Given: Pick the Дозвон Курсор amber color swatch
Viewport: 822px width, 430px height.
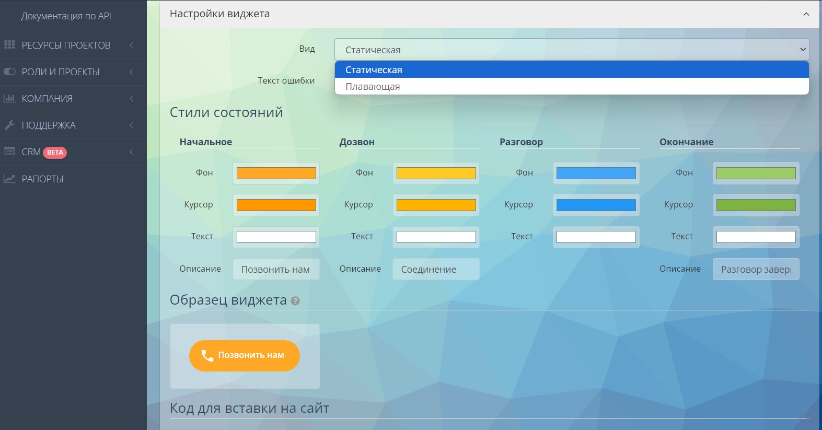Looking at the screenshot, I should (436, 205).
